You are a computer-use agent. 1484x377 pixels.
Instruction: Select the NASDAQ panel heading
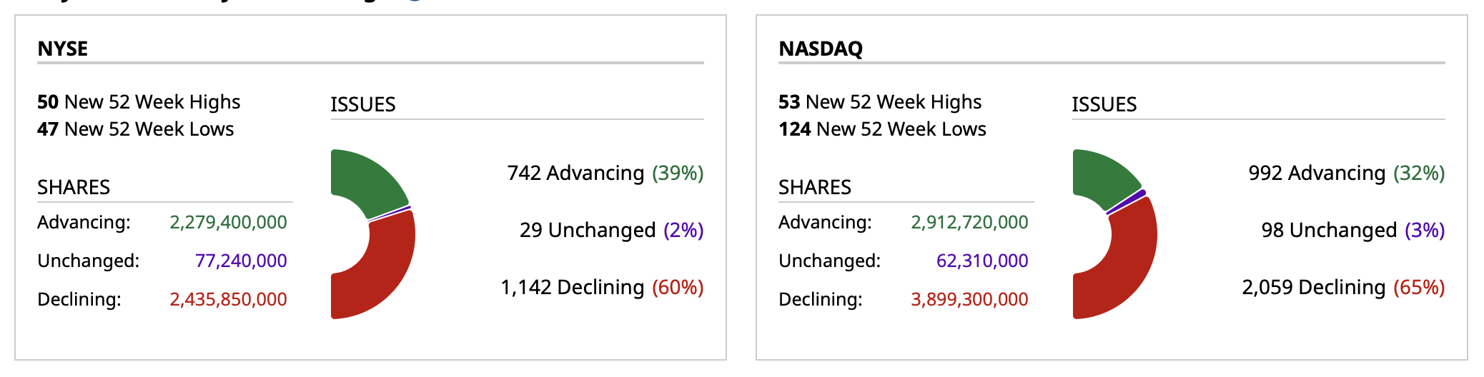coord(821,49)
